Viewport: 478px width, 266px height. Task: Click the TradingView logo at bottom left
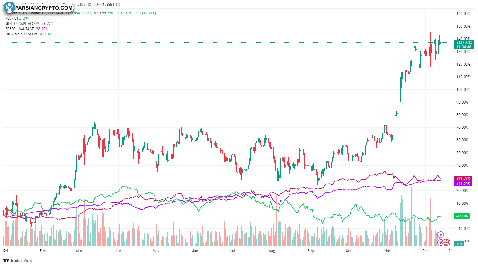coord(18,260)
